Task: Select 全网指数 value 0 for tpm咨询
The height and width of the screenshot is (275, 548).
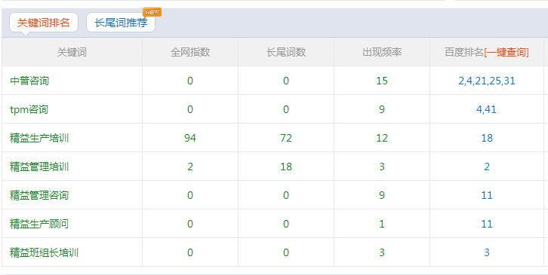Action: pyautogui.click(x=190, y=109)
